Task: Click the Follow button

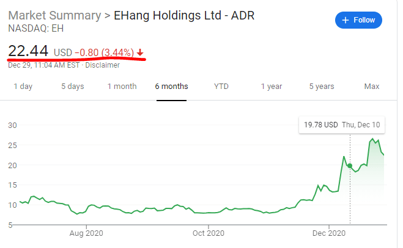Action: pyautogui.click(x=358, y=20)
